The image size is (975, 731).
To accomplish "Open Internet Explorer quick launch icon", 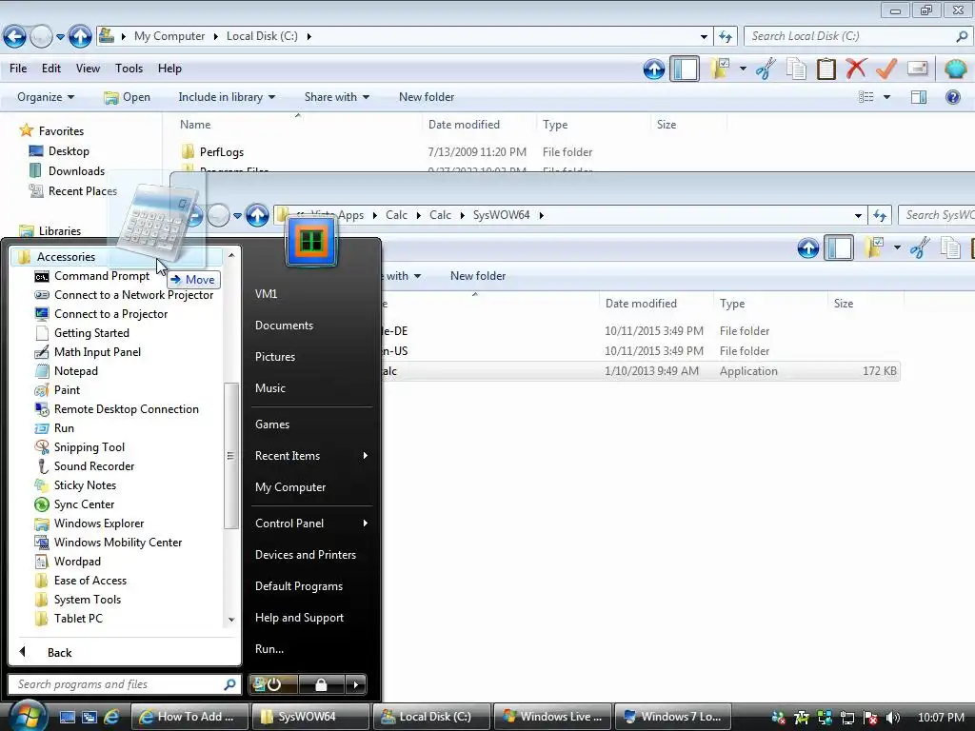I will click(112, 717).
